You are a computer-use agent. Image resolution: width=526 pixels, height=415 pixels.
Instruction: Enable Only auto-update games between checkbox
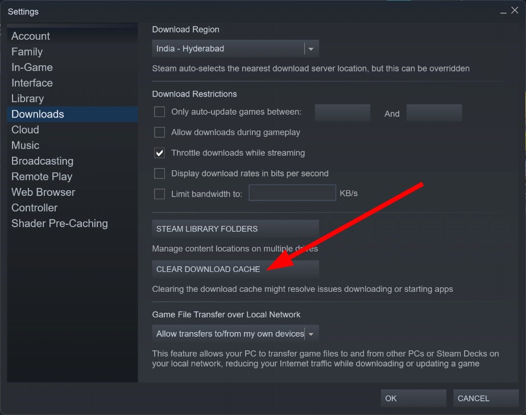[x=159, y=111]
